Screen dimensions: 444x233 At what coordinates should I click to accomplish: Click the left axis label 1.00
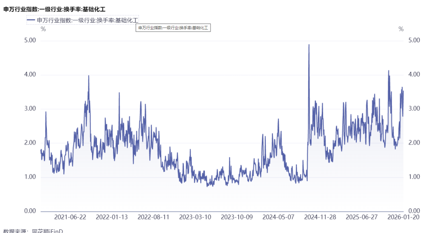[x=30, y=177]
